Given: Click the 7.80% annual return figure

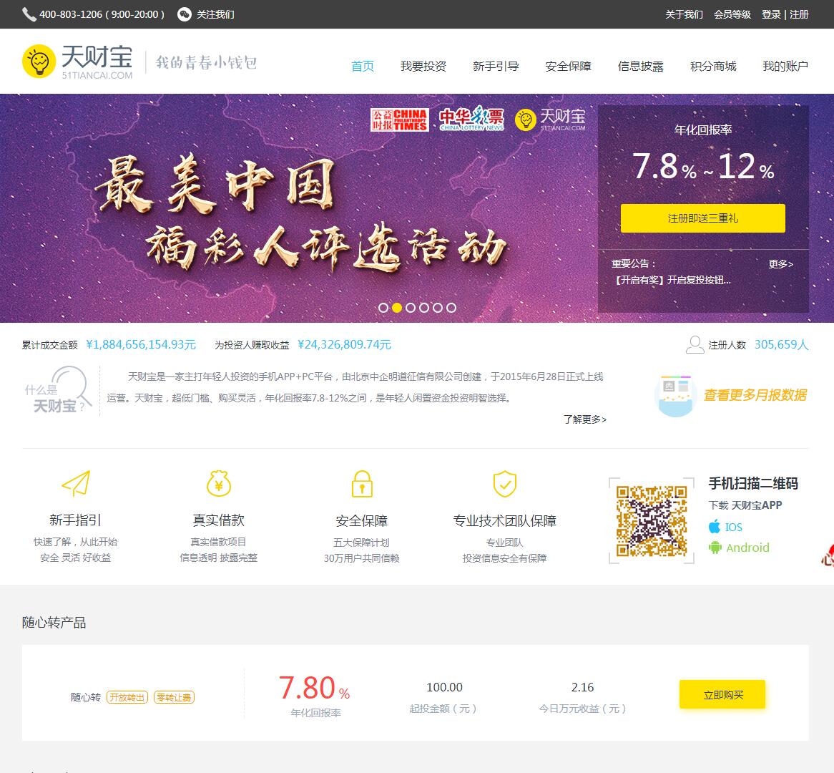Looking at the screenshot, I should tap(314, 687).
